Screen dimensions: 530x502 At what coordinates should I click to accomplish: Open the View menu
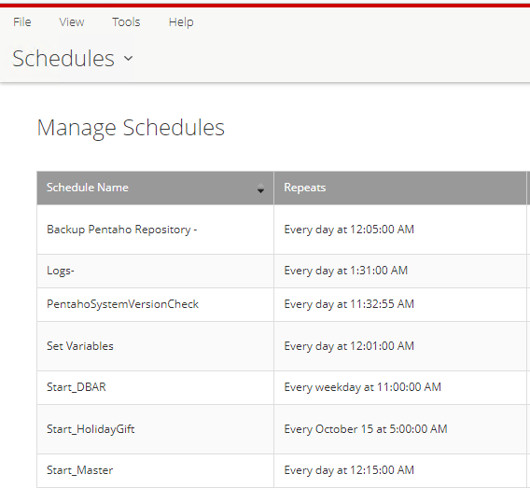(72, 22)
